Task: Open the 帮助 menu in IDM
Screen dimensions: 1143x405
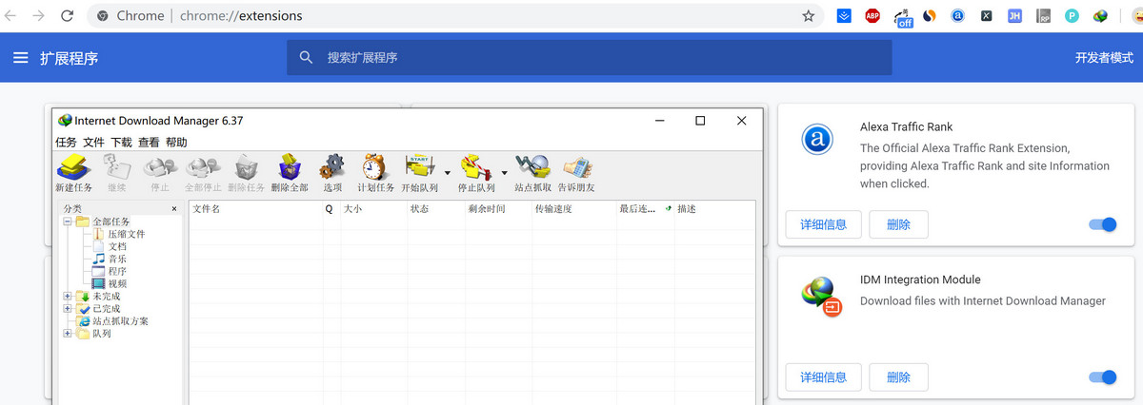Action: [176, 143]
